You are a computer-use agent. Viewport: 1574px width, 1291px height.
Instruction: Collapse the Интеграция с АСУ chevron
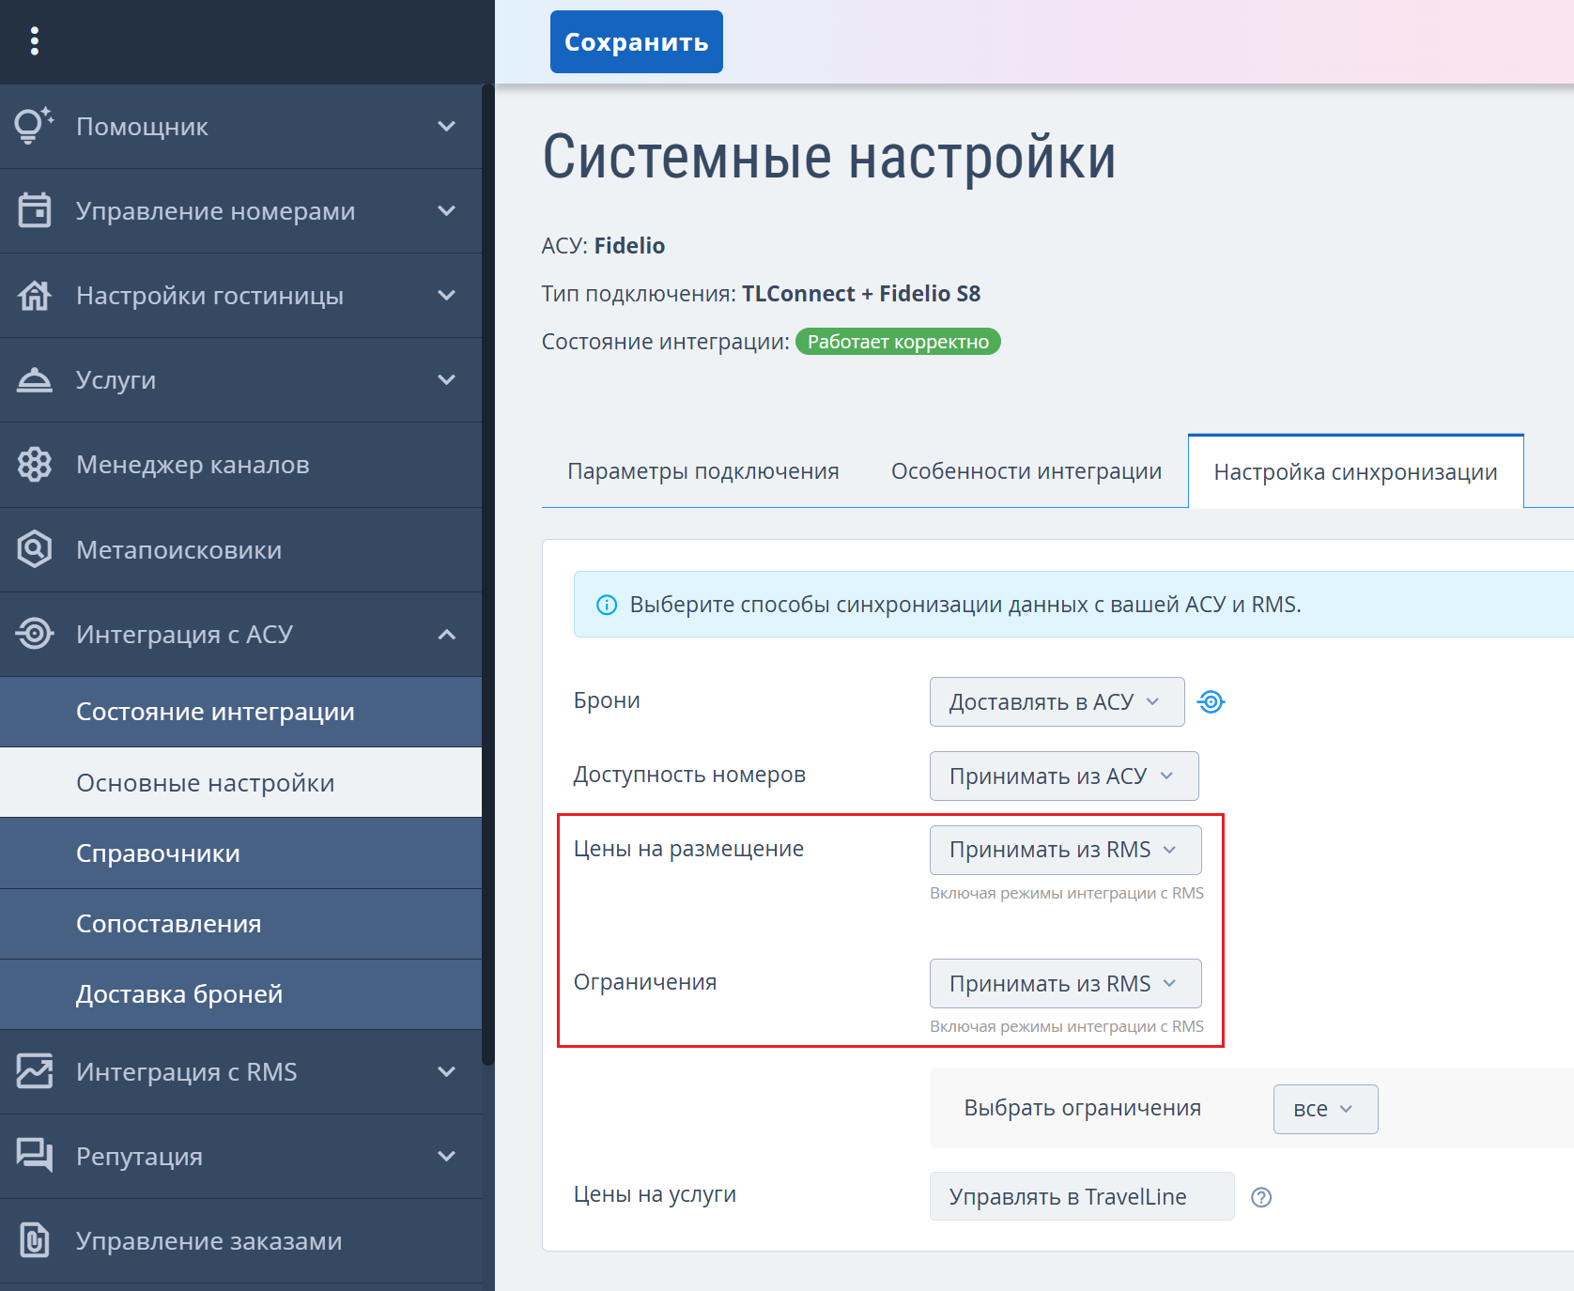tap(447, 634)
